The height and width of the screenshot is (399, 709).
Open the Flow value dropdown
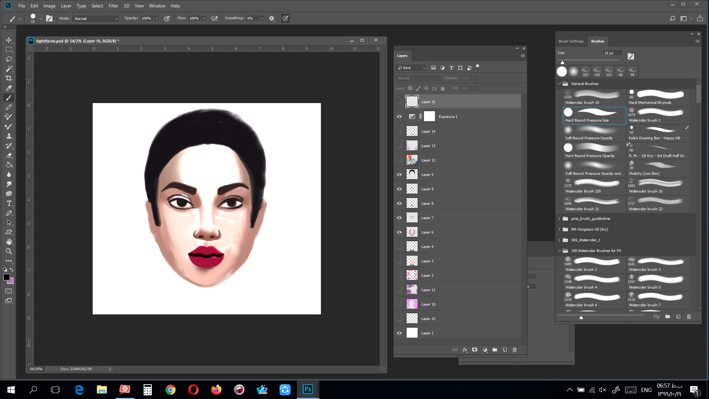coord(204,18)
